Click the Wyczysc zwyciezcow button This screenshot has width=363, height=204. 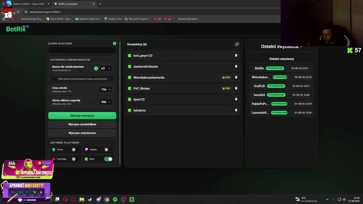(x=82, y=133)
